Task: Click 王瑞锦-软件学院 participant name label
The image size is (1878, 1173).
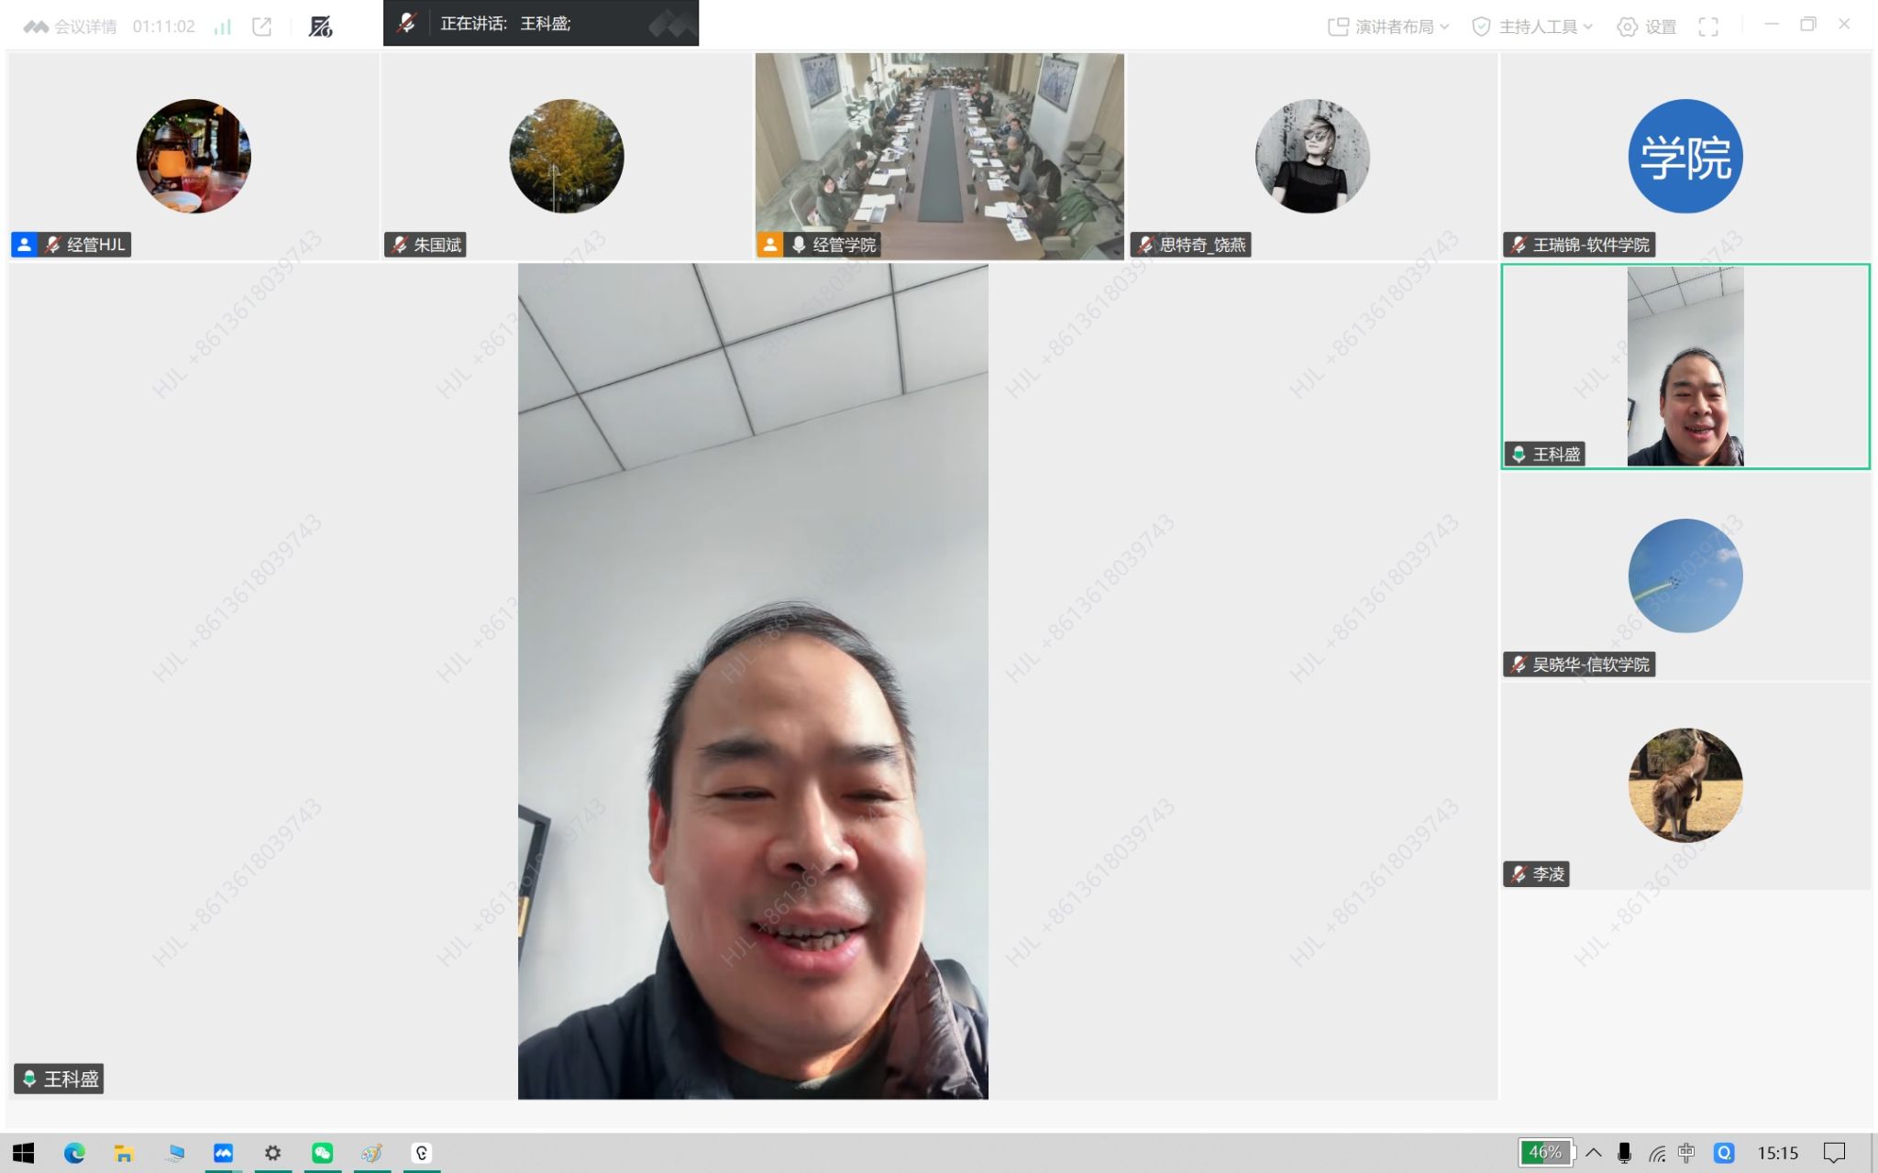Action: point(1590,245)
